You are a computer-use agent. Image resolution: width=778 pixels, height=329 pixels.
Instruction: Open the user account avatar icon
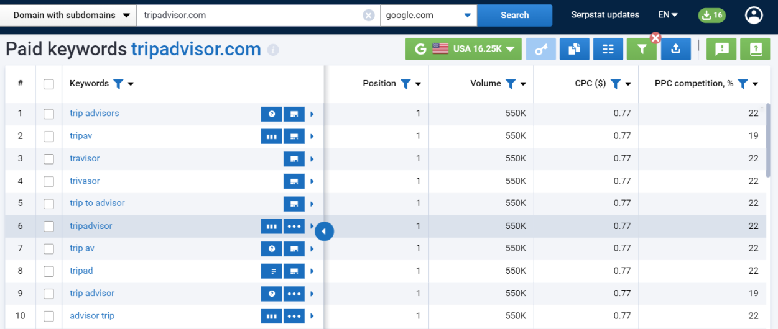tap(754, 15)
